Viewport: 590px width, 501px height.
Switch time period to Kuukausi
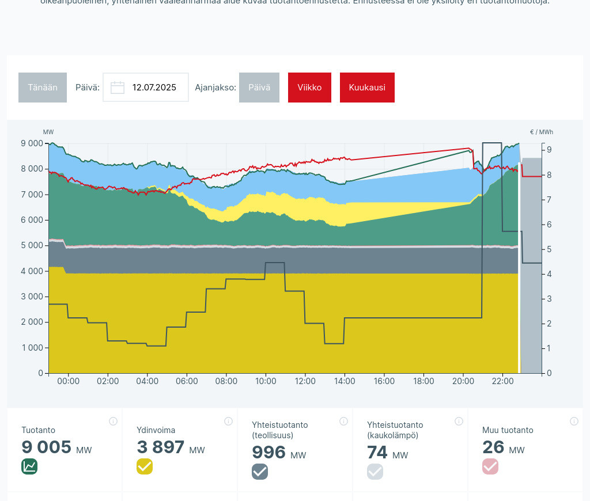367,88
